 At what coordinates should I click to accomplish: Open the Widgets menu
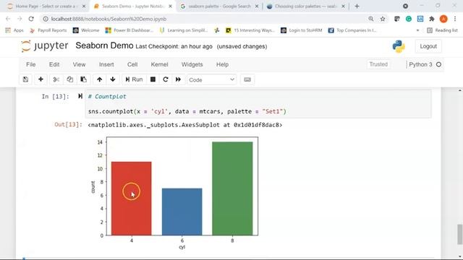[192, 64]
